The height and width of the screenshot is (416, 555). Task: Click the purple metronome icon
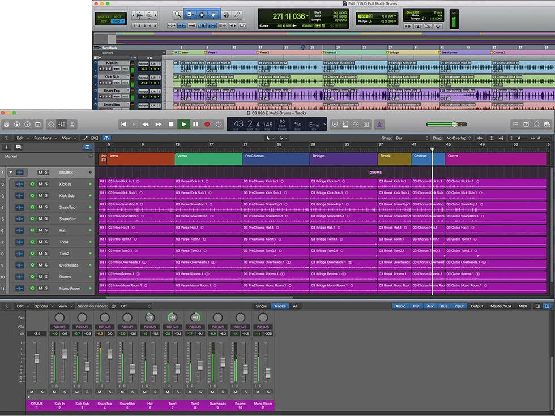click(379, 124)
